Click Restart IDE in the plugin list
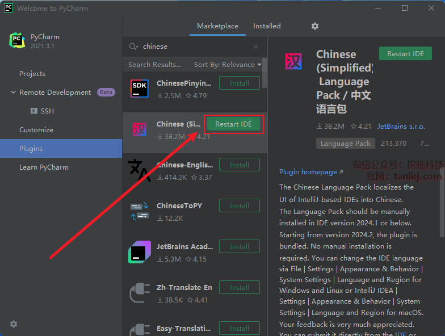This screenshot has width=445, height=336. point(234,124)
